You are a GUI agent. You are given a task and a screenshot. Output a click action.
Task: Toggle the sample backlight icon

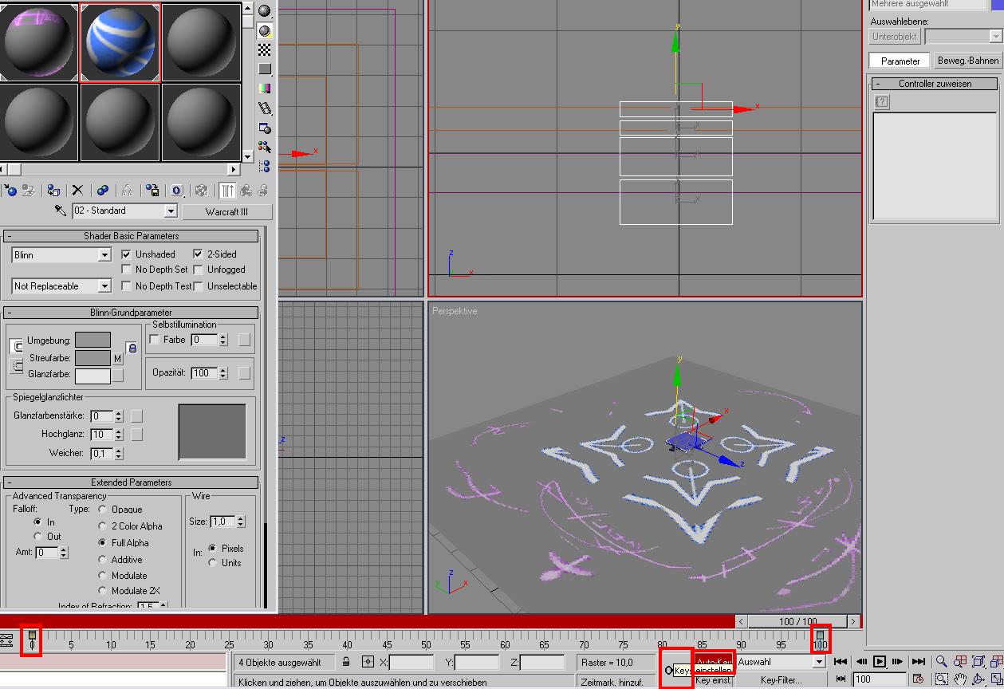[265, 31]
